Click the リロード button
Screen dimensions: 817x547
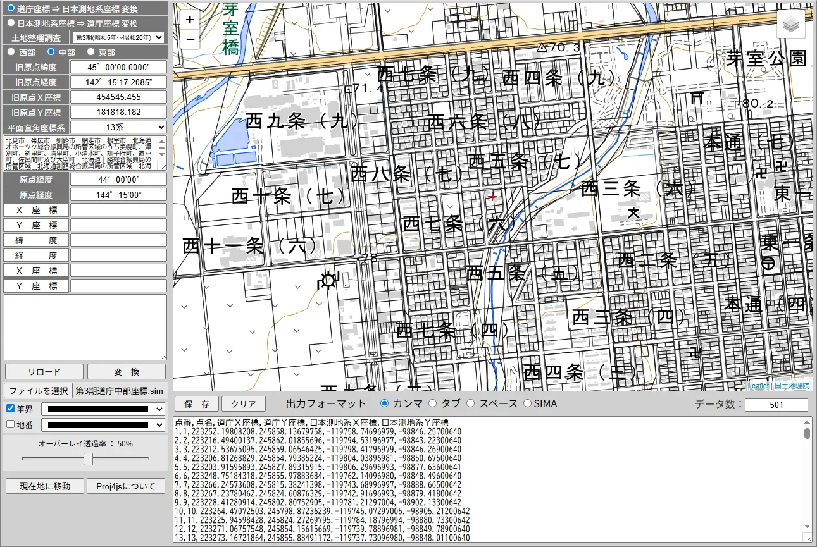pyautogui.click(x=44, y=371)
